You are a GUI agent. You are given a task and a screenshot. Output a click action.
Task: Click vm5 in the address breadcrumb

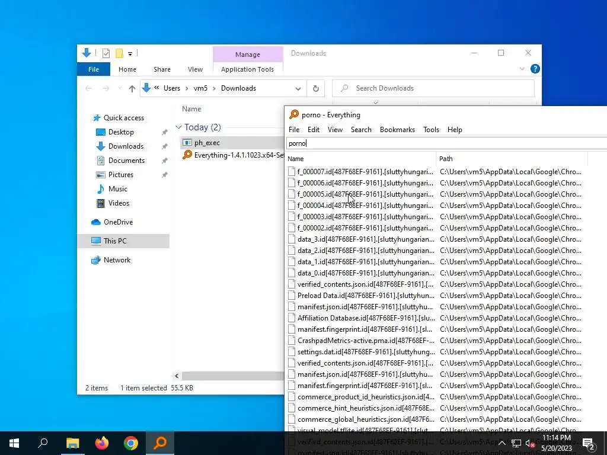[200, 89]
